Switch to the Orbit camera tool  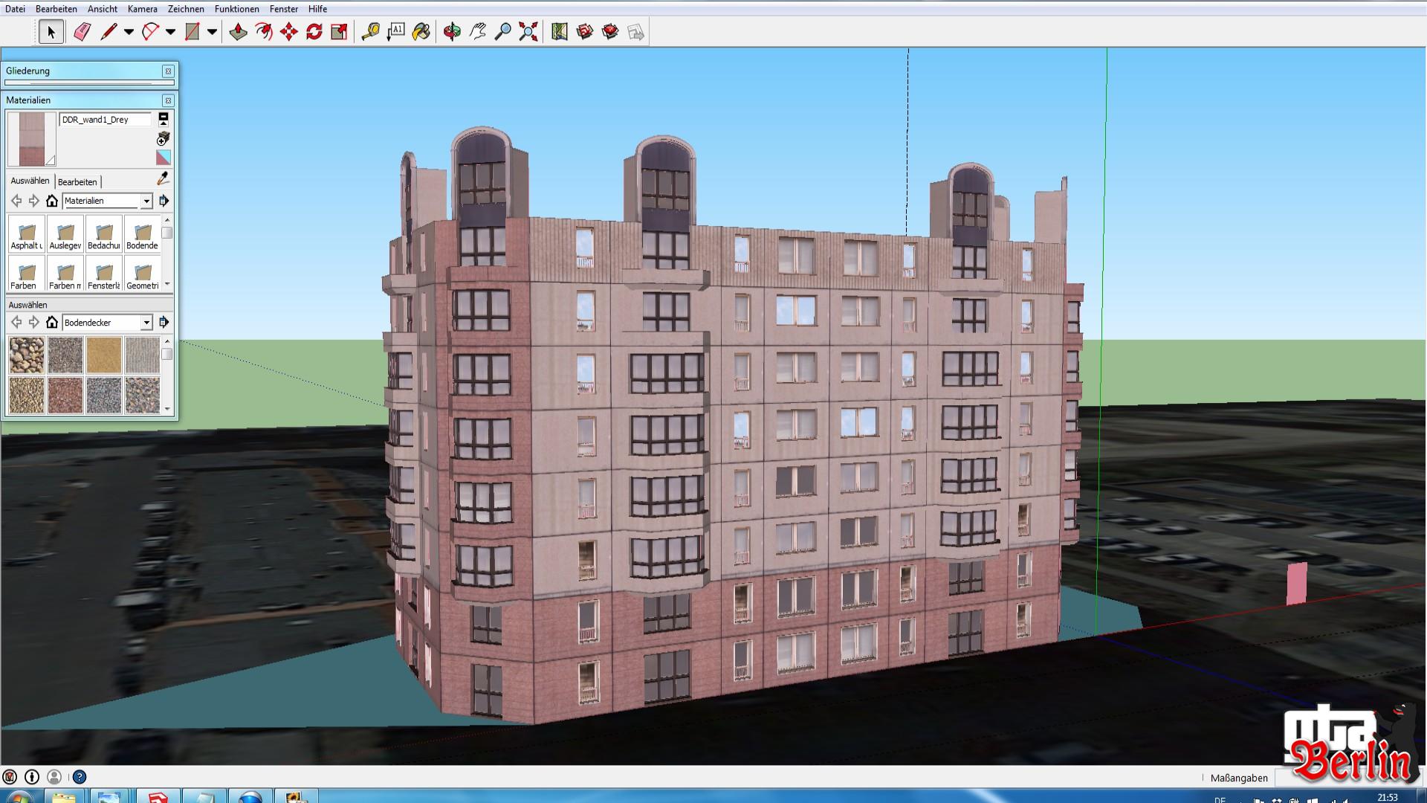pyautogui.click(x=452, y=32)
